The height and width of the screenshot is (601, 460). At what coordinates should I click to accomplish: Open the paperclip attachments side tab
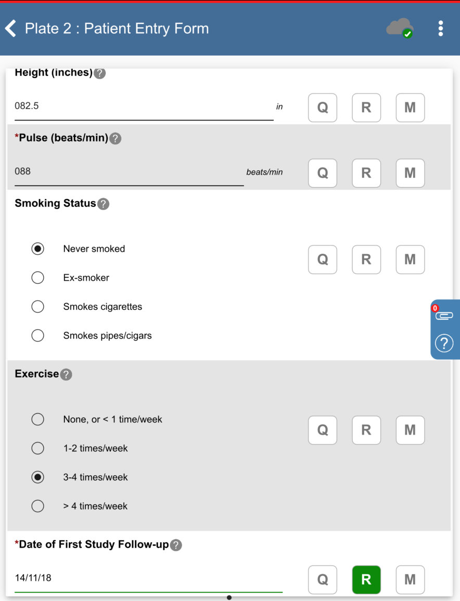click(444, 315)
